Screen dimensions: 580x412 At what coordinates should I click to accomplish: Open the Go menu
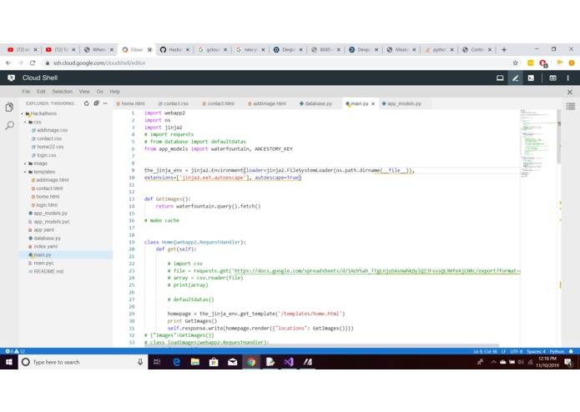click(100, 92)
